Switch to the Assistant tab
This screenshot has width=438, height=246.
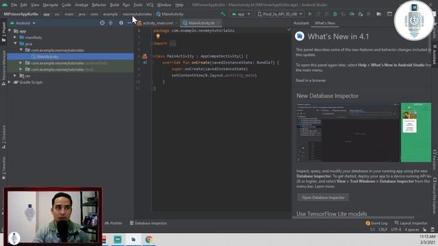tap(301, 23)
